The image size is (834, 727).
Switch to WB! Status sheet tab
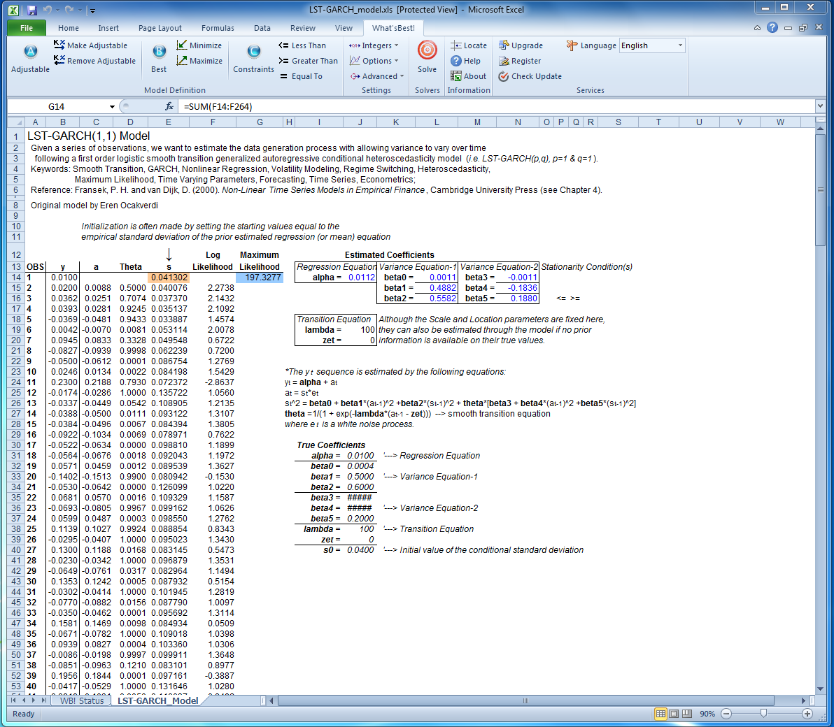pos(81,700)
